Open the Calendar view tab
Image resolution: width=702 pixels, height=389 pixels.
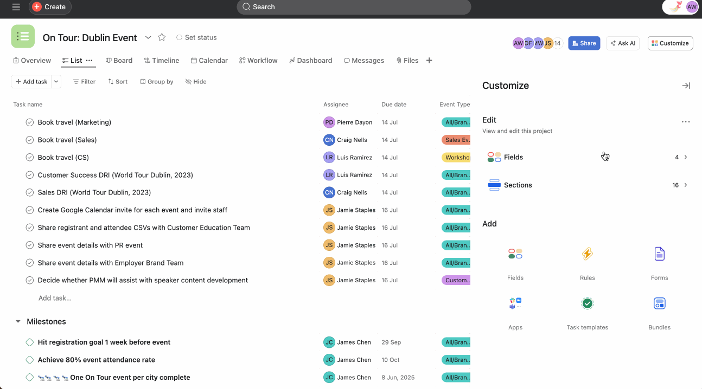click(209, 60)
